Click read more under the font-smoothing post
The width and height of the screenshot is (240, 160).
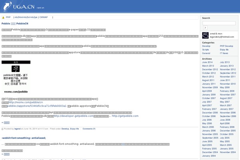6,154
